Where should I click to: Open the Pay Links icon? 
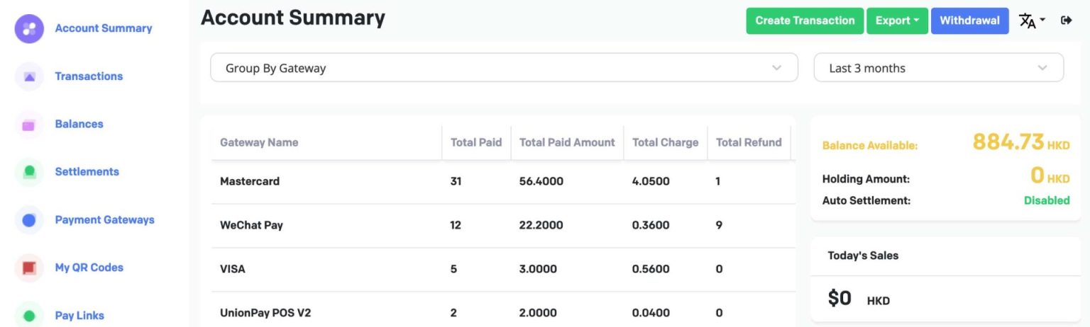pos(29,316)
